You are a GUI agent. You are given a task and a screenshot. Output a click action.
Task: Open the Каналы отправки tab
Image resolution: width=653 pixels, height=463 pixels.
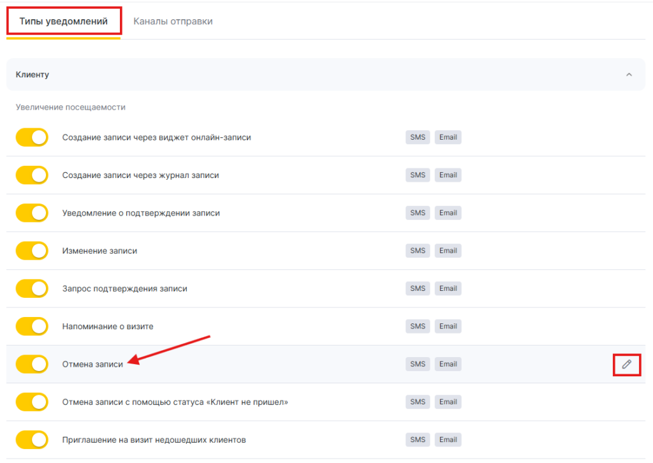173,21
